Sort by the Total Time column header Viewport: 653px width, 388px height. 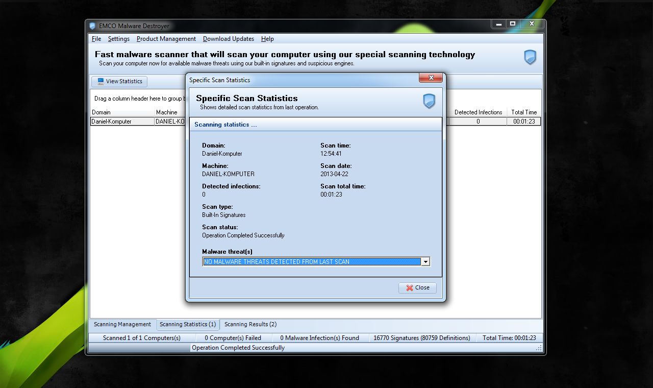(524, 112)
